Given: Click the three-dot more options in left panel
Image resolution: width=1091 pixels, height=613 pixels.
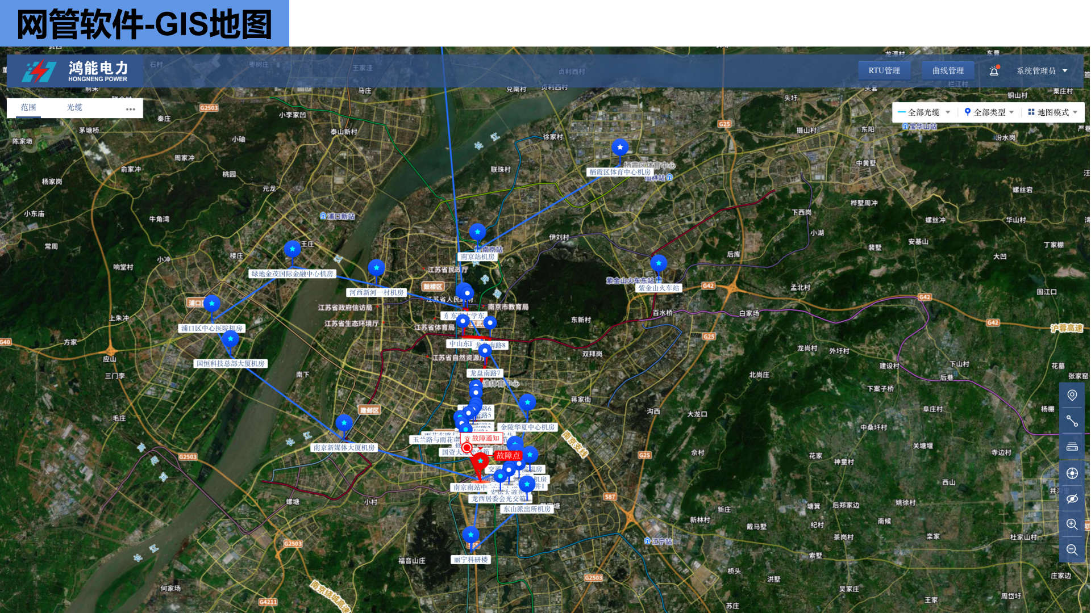Looking at the screenshot, I should point(131,109).
